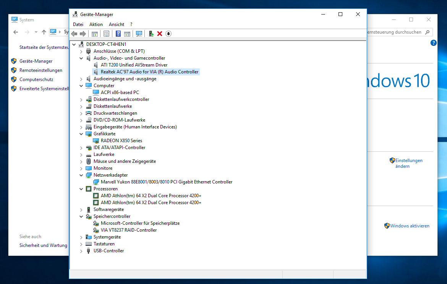Collapse the DESKTOP-CT4HEN1 root node

74,44
